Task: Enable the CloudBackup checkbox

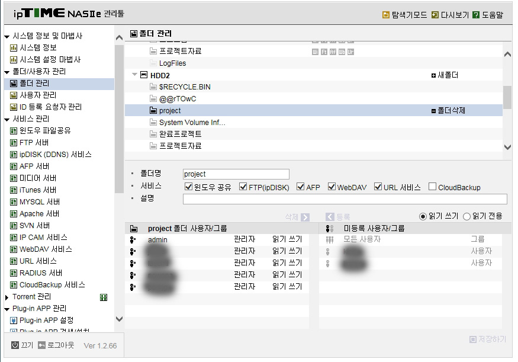Action: tap(432, 187)
